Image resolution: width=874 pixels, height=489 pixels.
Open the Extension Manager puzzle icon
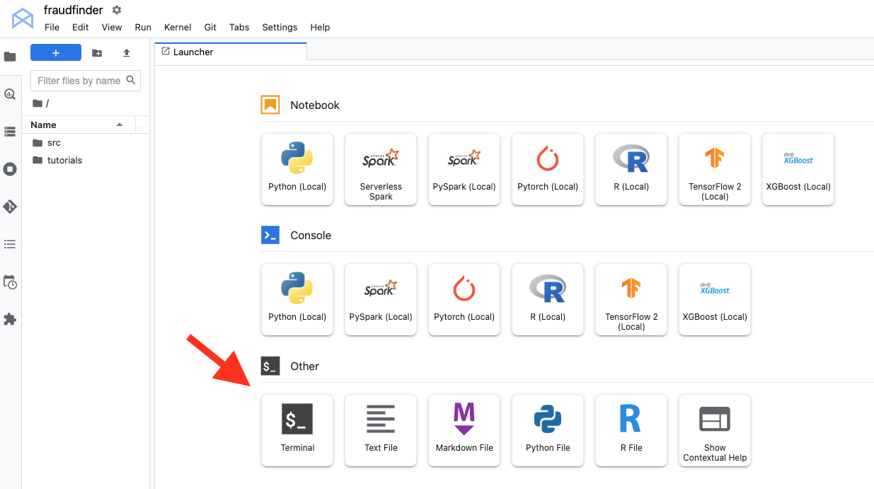(x=10, y=319)
